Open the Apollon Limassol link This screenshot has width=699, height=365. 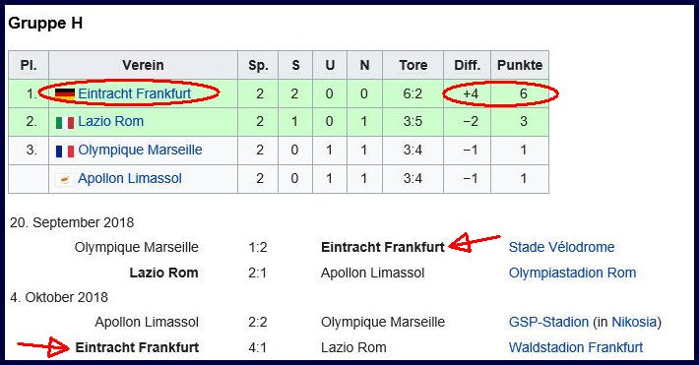[130, 178]
